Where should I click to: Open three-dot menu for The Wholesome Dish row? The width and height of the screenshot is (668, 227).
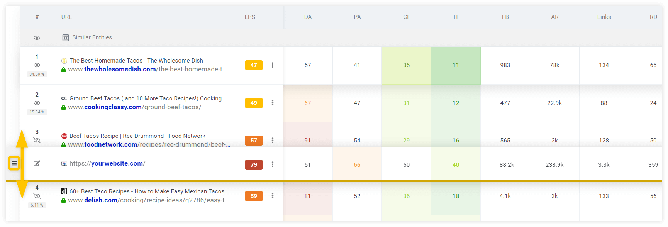[x=273, y=65]
